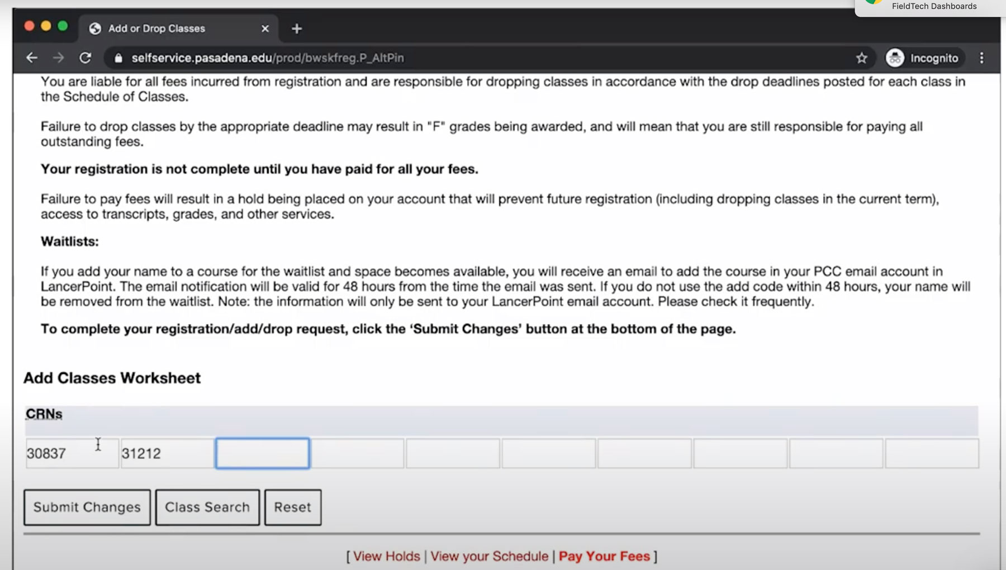Open the View Holds link
Screen dimensions: 1006x570
[x=386, y=557]
